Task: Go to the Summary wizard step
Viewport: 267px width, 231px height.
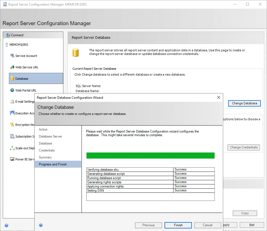Action: coord(45,157)
